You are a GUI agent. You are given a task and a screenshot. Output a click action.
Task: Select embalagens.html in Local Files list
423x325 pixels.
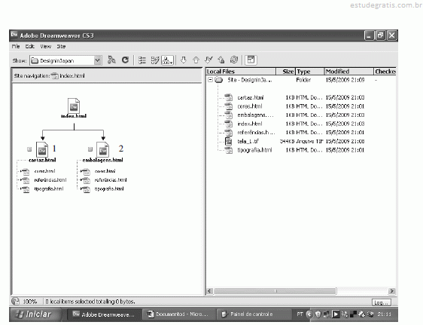[255, 115]
